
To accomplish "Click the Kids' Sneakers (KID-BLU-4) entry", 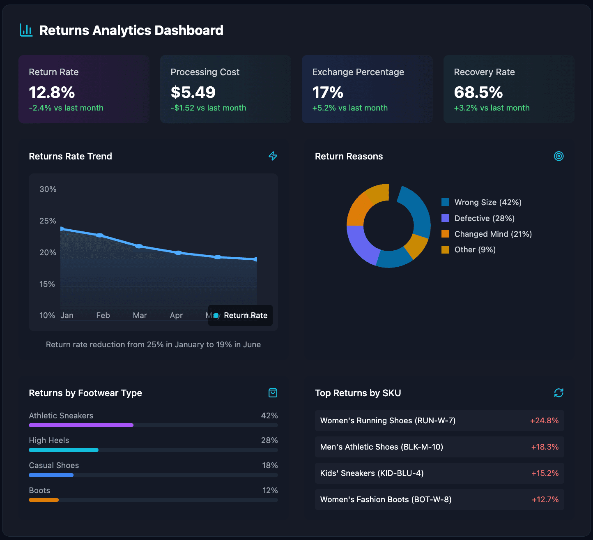I will point(439,473).
